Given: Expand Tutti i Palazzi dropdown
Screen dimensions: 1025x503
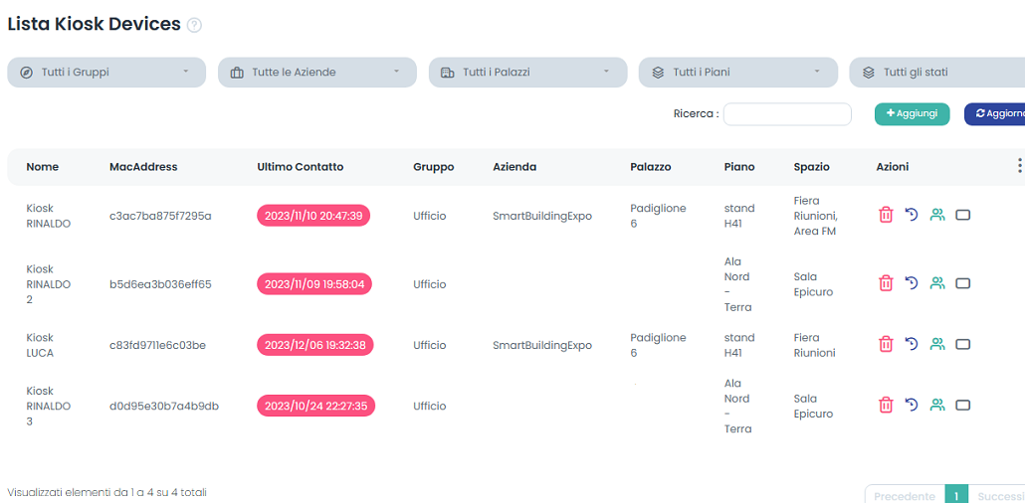Looking at the screenshot, I should pyautogui.click(x=527, y=73).
